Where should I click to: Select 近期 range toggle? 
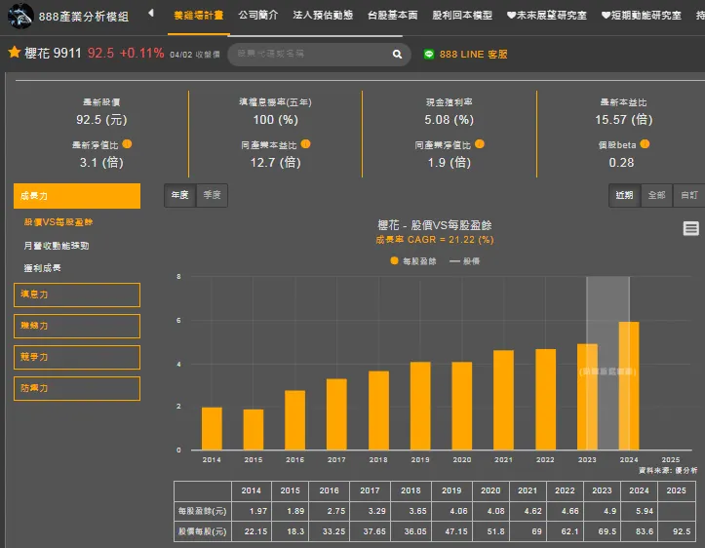pyautogui.click(x=624, y=195)
